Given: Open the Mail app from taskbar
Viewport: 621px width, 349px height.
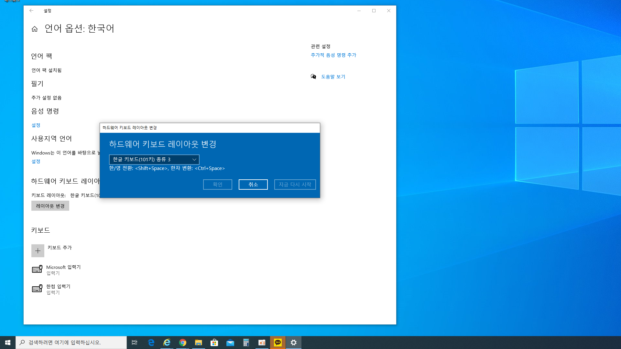Looking at the screenshot, I should (x=230, y=343).
